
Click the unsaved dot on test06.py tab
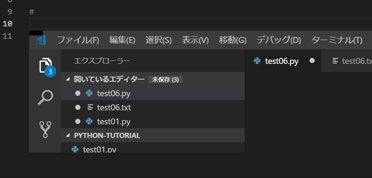click(x=312, y=61)
